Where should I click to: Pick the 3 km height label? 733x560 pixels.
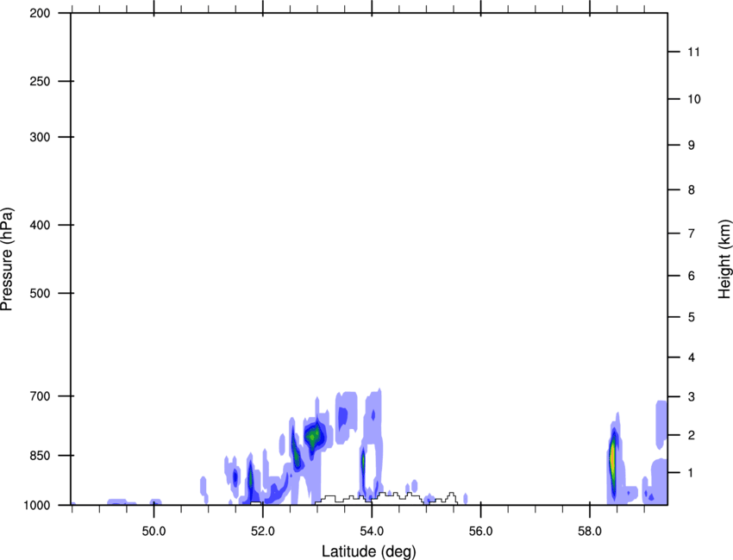pyautogui.click(x=692, y=397)
